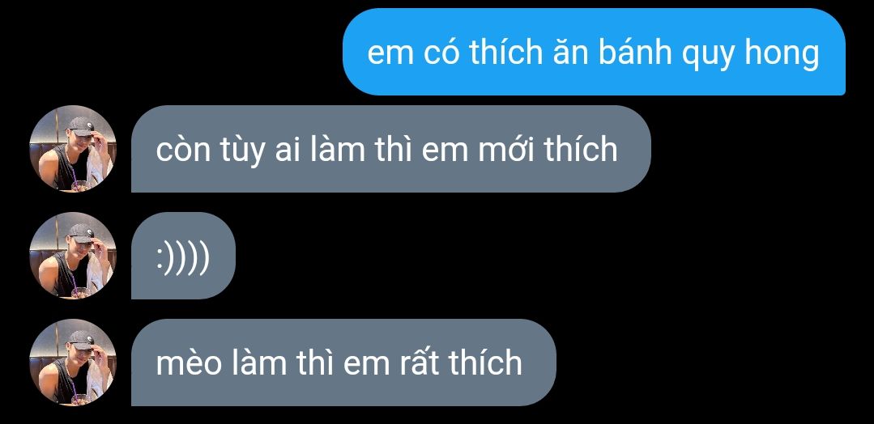Click the "mèo làm thì em rất thích" message
This screenshot has height=424, width=874.
[x=343, y=363]
